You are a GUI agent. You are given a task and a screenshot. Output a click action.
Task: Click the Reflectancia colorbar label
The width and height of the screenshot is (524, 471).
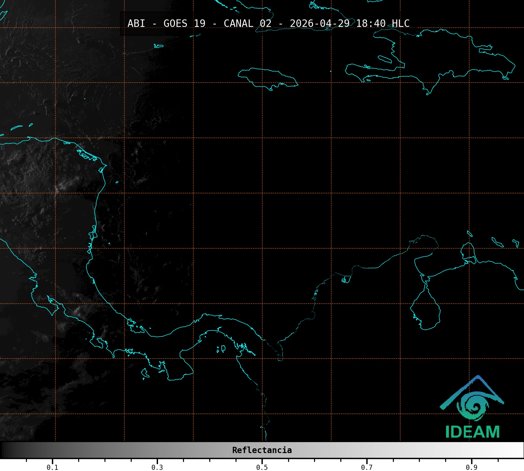pyautogui.click(x=262, y=450)
